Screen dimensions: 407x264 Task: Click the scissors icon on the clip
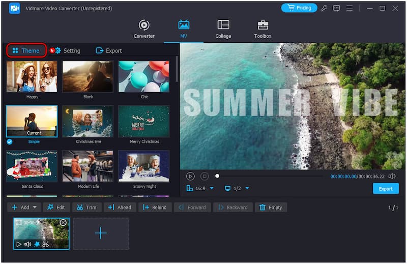click(46, 244)
